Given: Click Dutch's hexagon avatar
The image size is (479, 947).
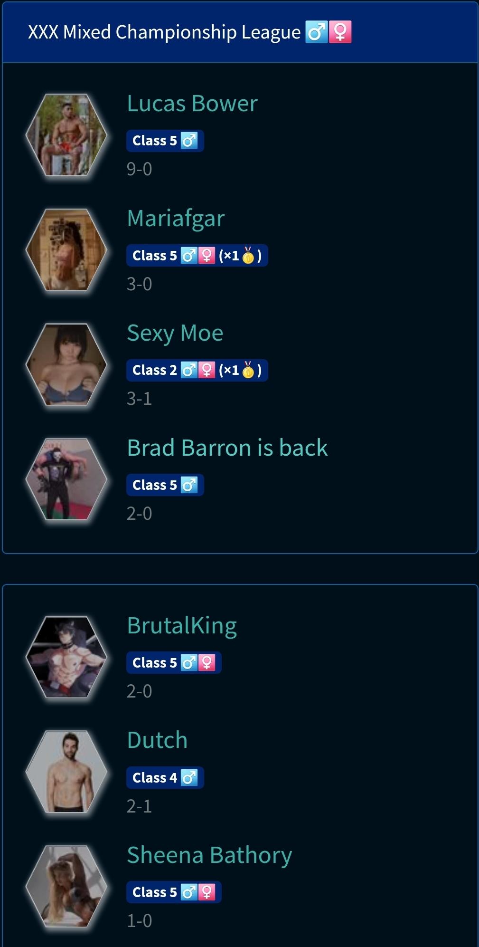Looking at the screenshot, I should (x=66, y=772).
